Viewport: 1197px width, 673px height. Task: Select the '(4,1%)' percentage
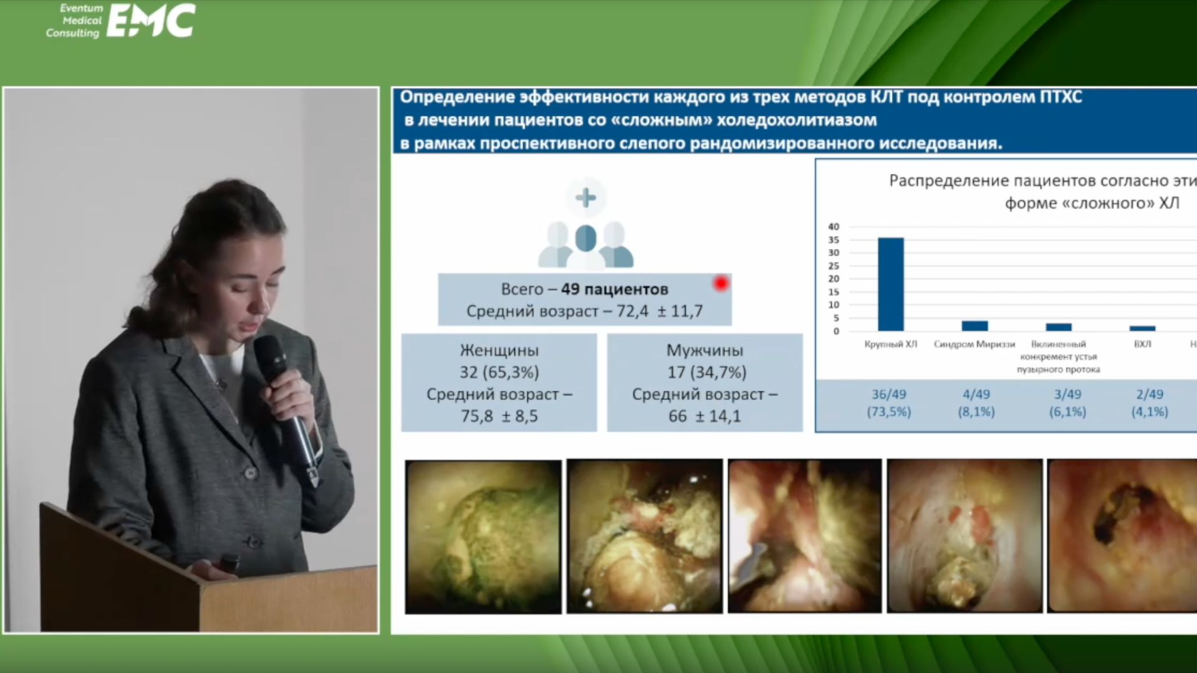[1150, 412]
